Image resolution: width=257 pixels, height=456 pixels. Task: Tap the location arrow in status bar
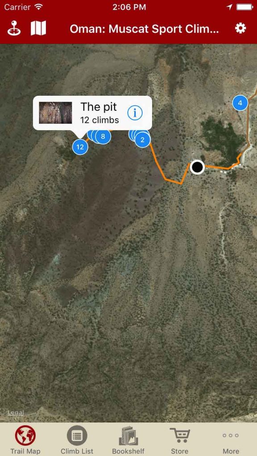click(229, 7)
